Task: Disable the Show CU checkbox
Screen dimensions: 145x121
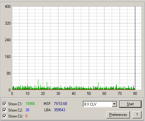Action: click(x=4, y=116)
